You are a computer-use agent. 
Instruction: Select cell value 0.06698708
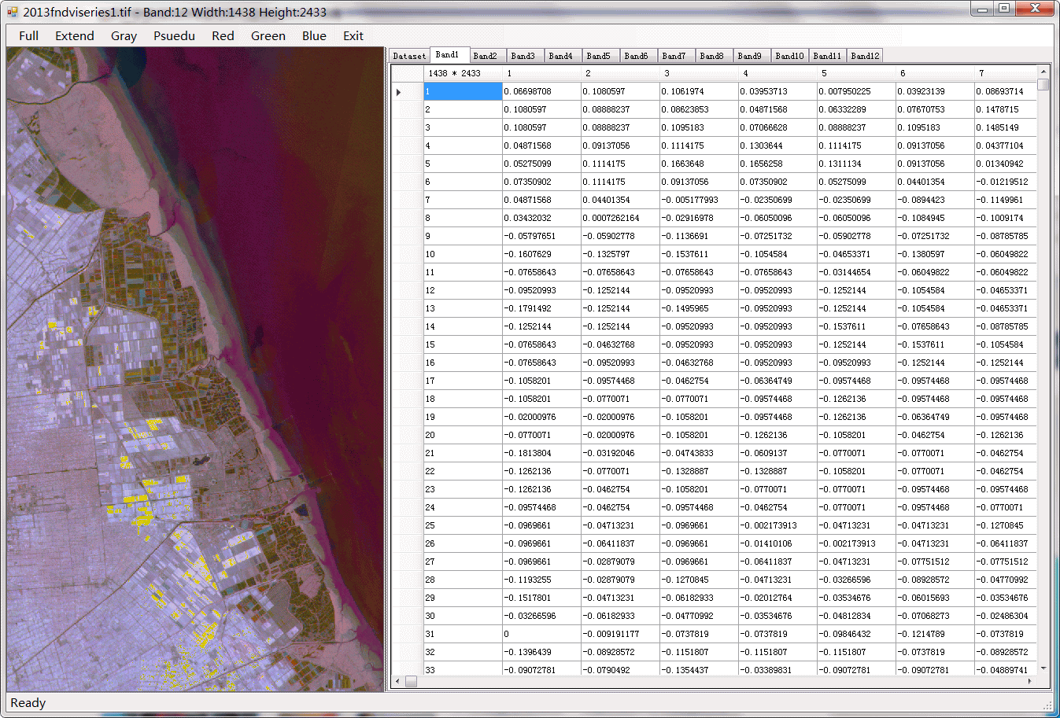point(541,91)
